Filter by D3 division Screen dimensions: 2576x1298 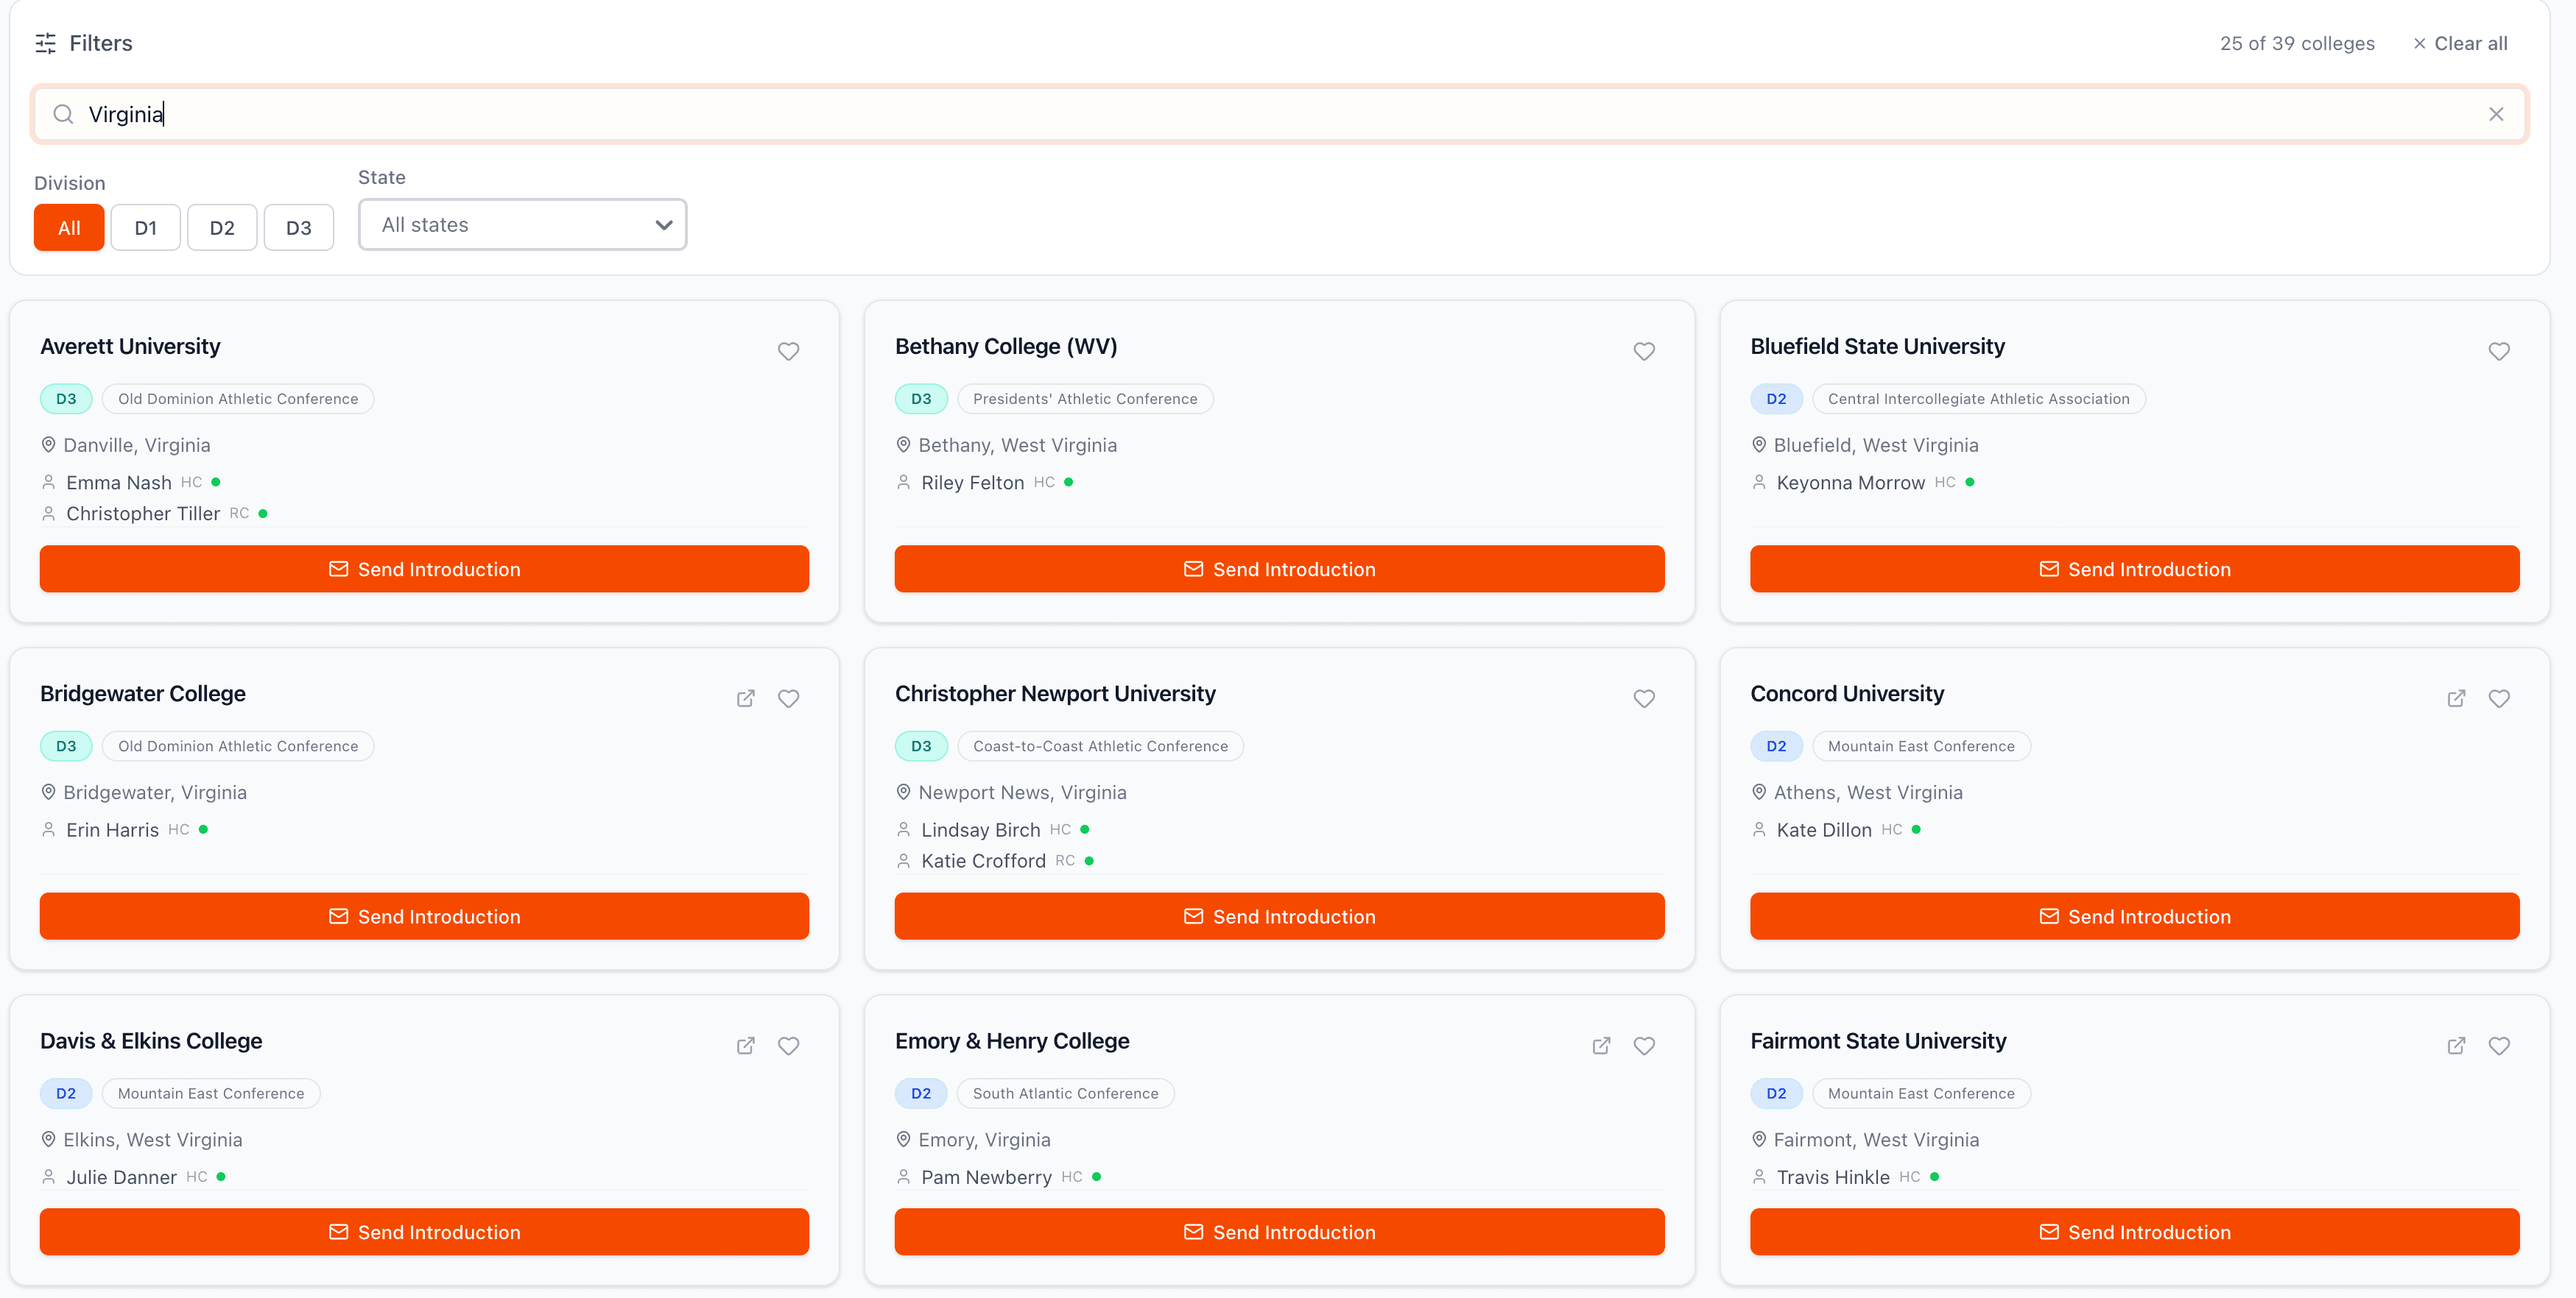pos(299,228)
